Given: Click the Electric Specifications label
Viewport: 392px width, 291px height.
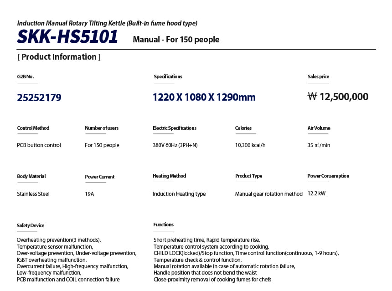Looking at the screenshot, I should pyautogui.click(x=175, y=128).
